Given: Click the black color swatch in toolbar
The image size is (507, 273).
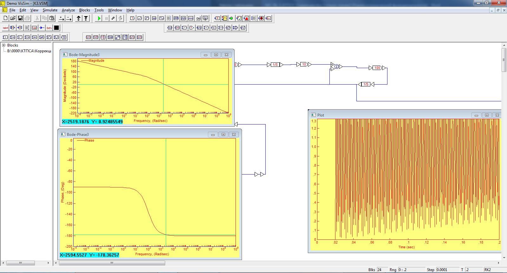Looking at the screenshot, I should click(56, 28).
